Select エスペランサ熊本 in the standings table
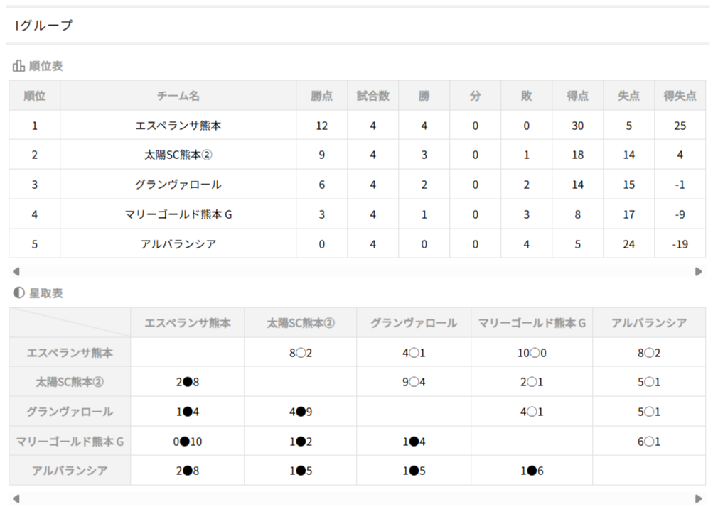 pos(178,126)
